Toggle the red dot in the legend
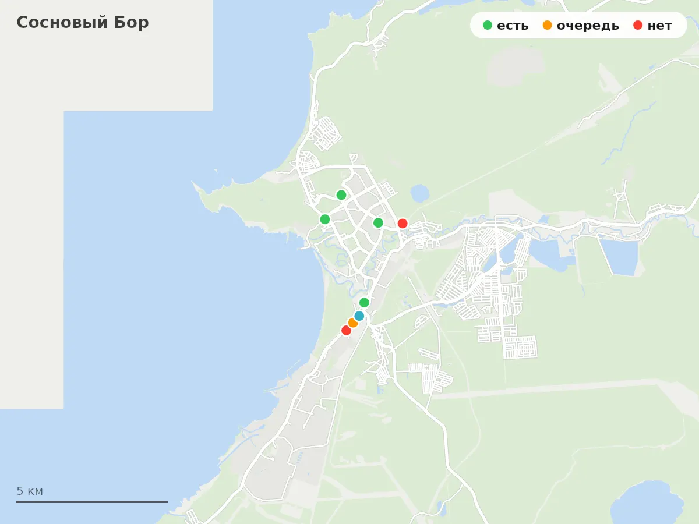This screenshot has height=524, width=699. pos(638,25)
